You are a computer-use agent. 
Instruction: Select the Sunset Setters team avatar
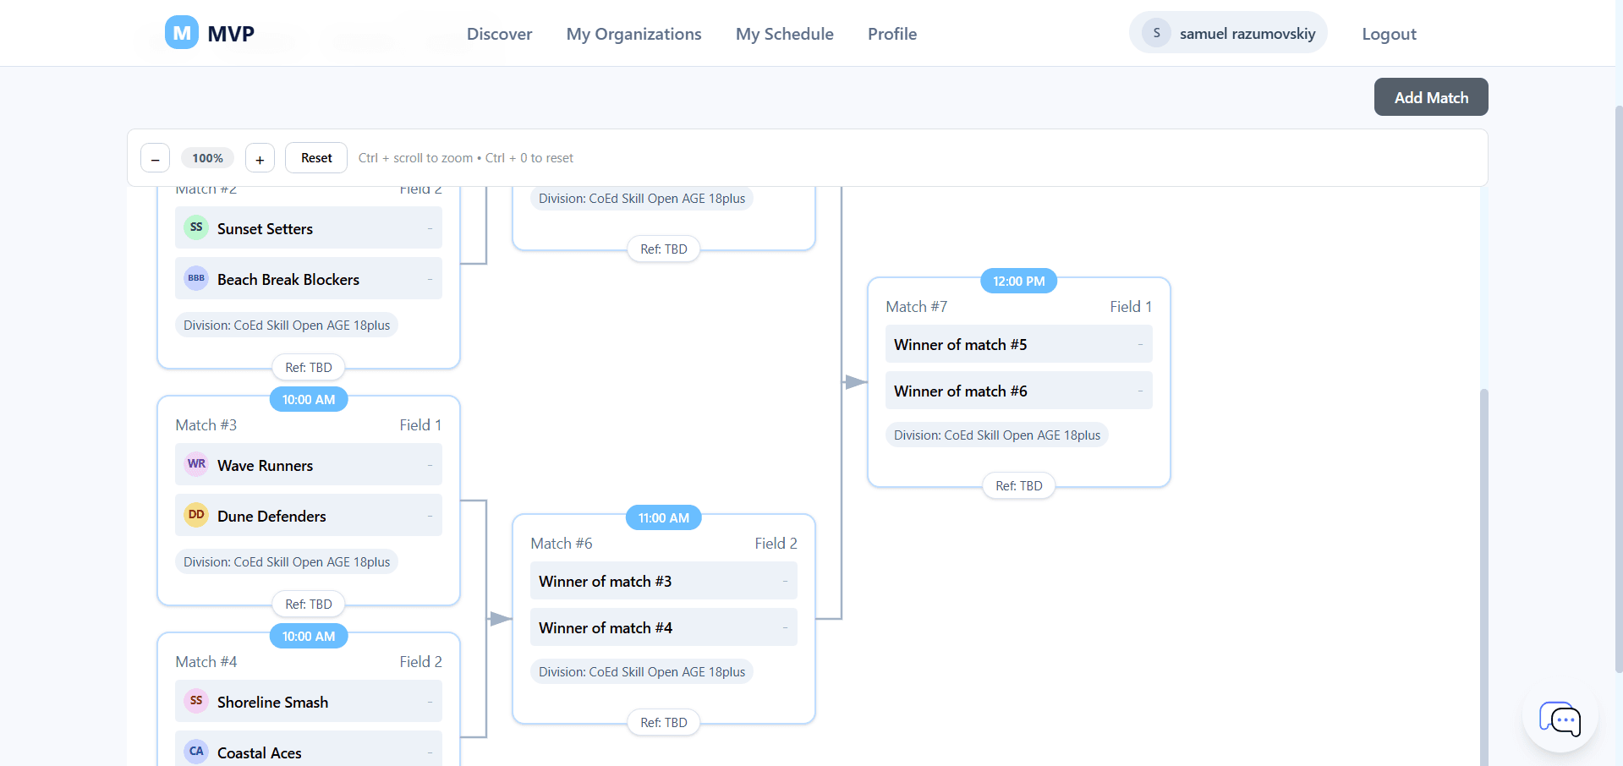tap(195, 227)
